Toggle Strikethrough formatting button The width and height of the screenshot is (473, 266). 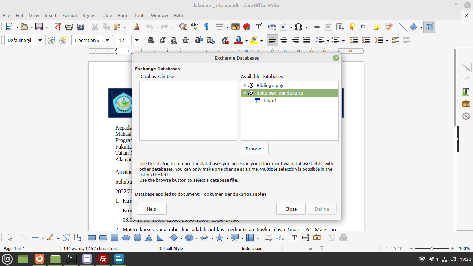185,40
